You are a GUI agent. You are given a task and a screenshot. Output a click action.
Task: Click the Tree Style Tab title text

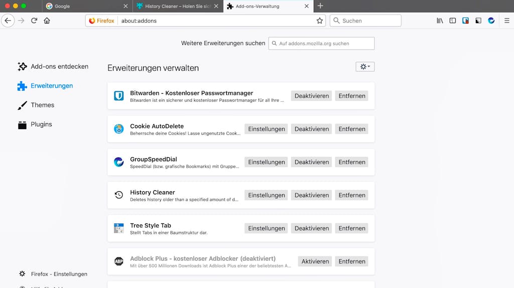tap(151, 225)
